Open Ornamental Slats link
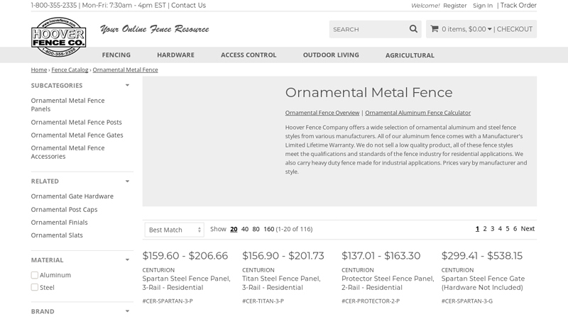The width and height of the screenshot is (568, 319). click(57, 235)
